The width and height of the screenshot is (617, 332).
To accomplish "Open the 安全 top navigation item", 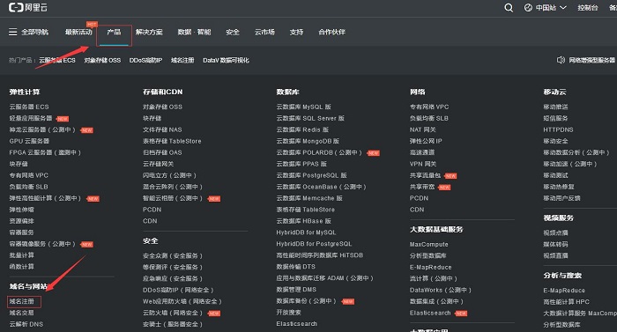I will coord(233,32).
